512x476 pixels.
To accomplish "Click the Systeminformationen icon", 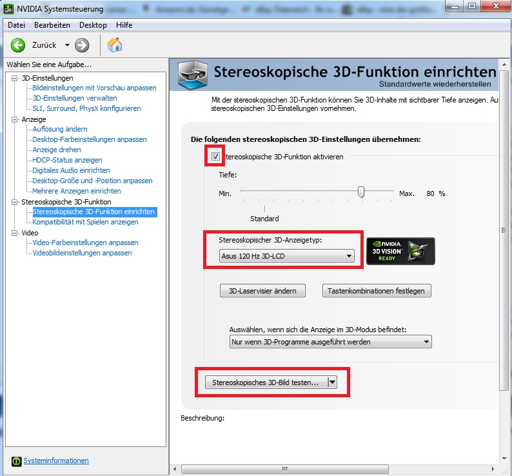I will [x=16, y=461].
